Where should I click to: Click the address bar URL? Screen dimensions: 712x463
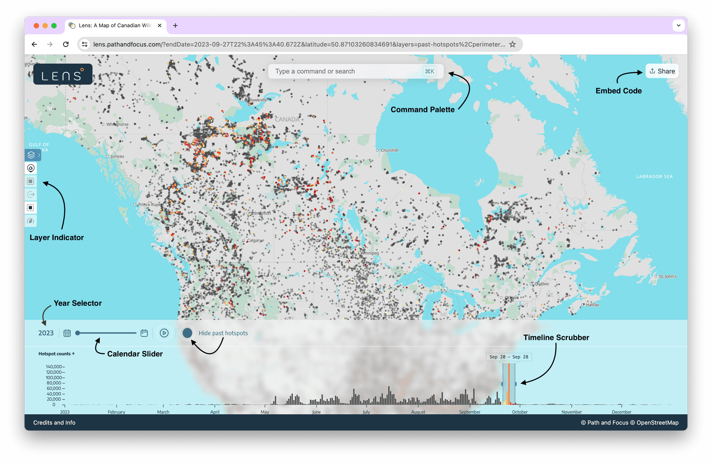tap(299, 44)
